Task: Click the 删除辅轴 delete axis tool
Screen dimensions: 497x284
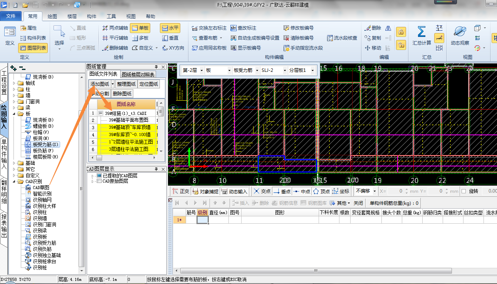Action: point(115,48)
